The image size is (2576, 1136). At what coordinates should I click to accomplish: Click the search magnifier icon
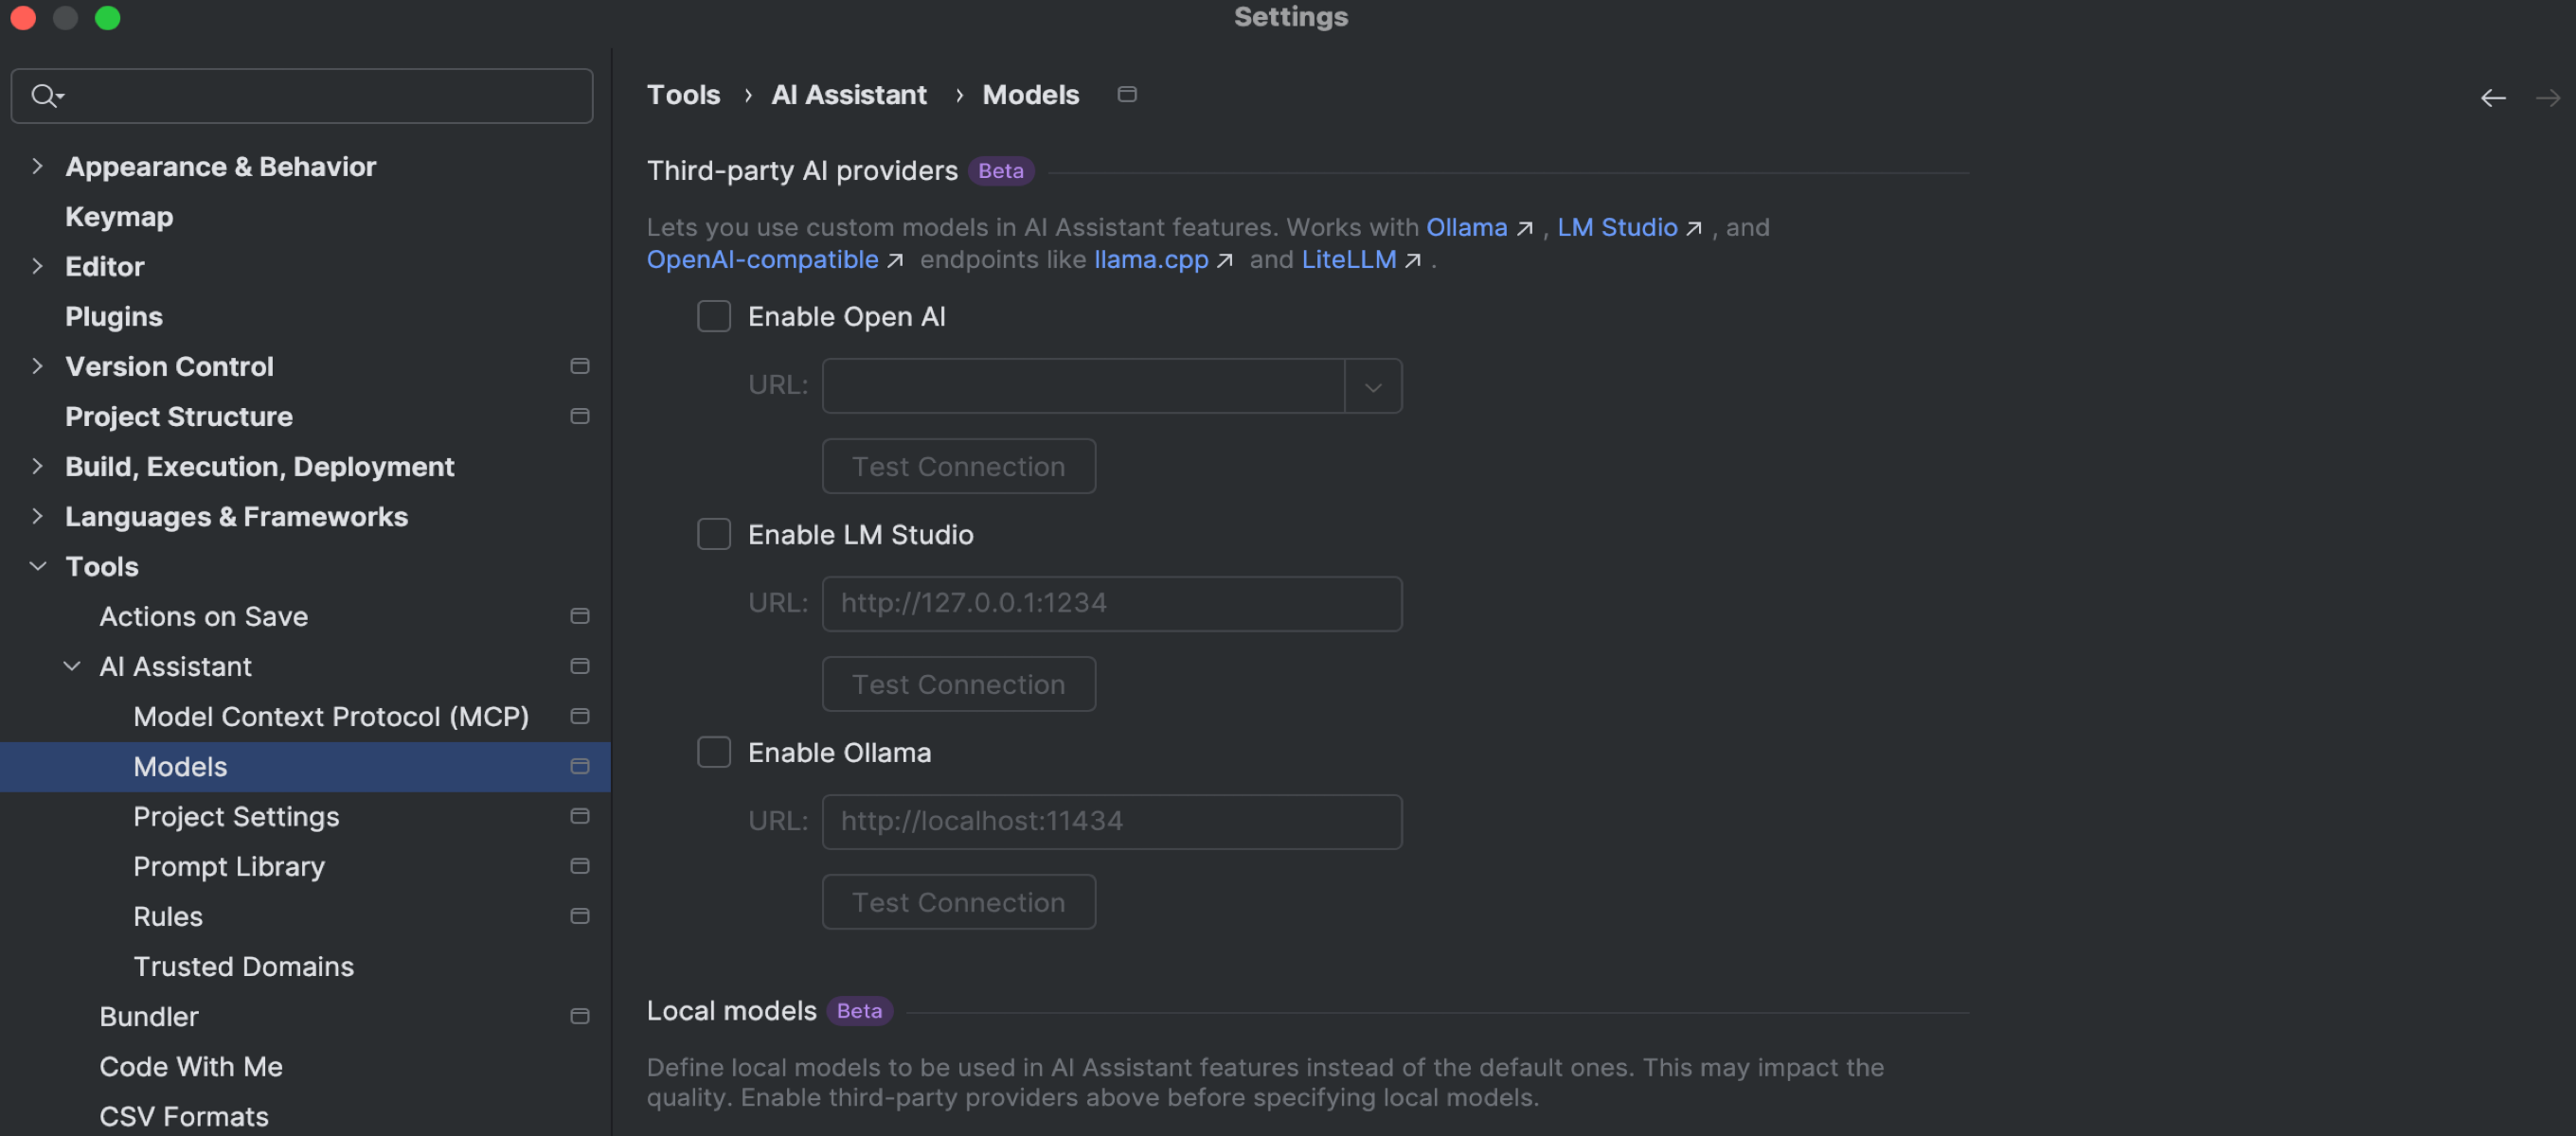(x=44, y=96)
